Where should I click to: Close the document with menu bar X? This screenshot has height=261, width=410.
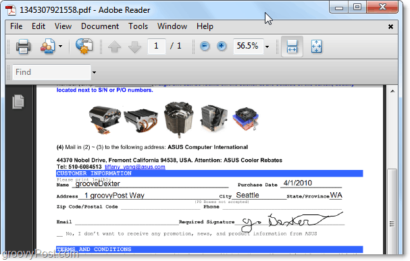point(390,26)
